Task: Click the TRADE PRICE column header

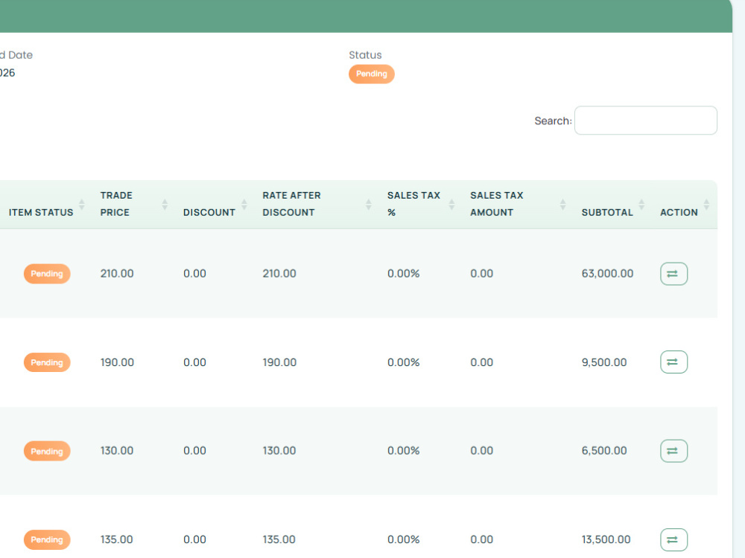Action: (x=116, y=204)
